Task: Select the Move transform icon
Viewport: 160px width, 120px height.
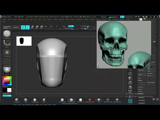Action: pyautogui.click(x=32, y=27)
